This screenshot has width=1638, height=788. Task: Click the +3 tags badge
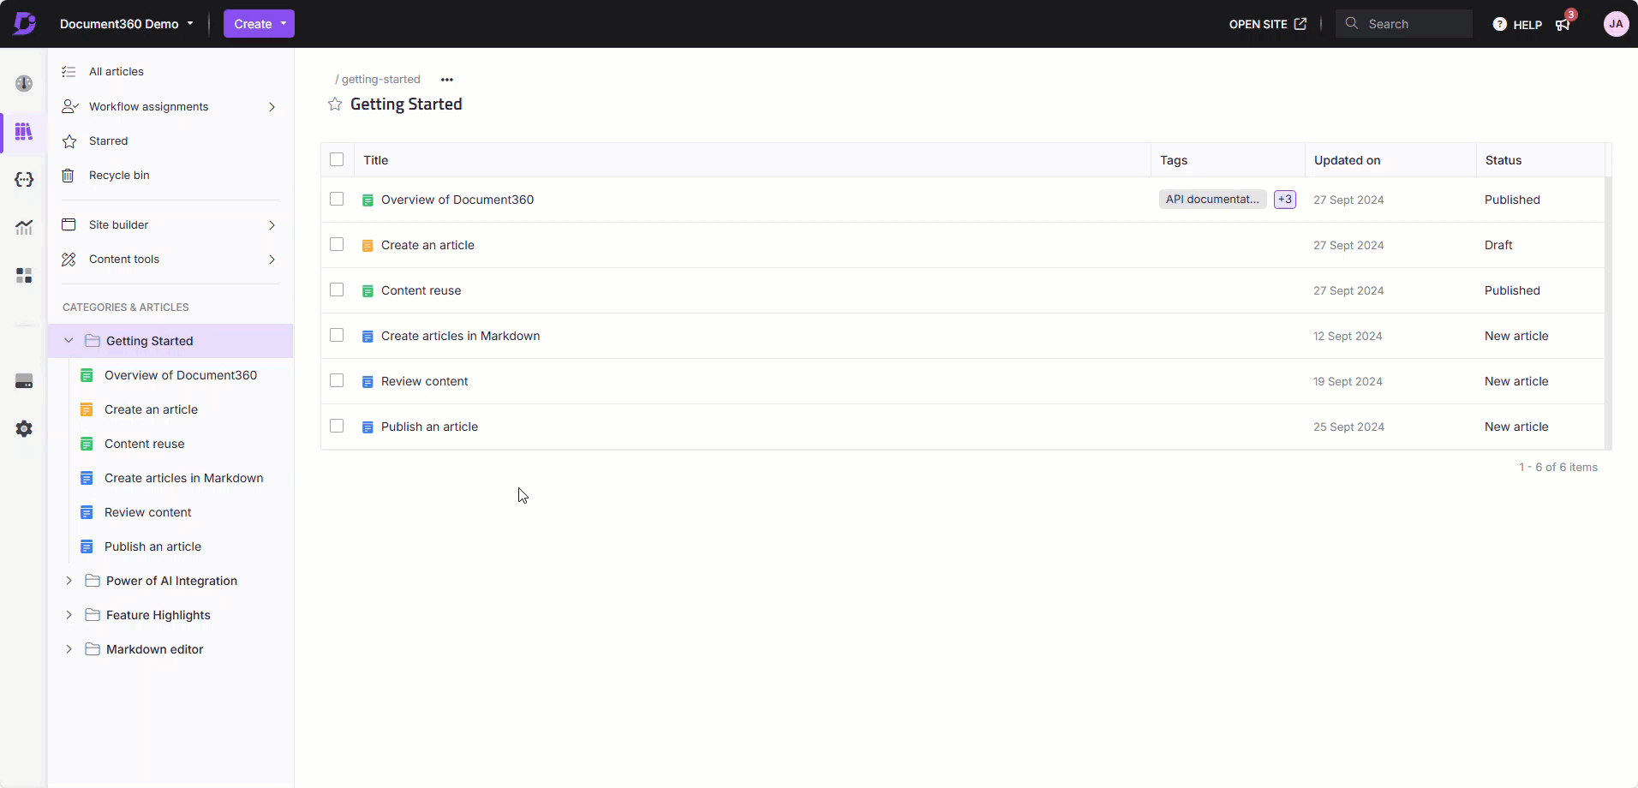[x=1285, y=200]
